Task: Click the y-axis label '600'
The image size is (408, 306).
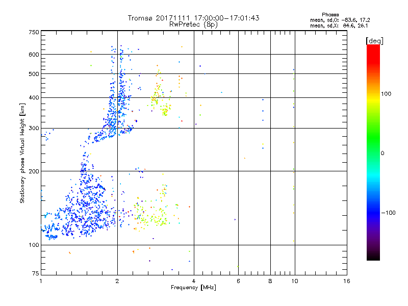Action: click(34, 55)
